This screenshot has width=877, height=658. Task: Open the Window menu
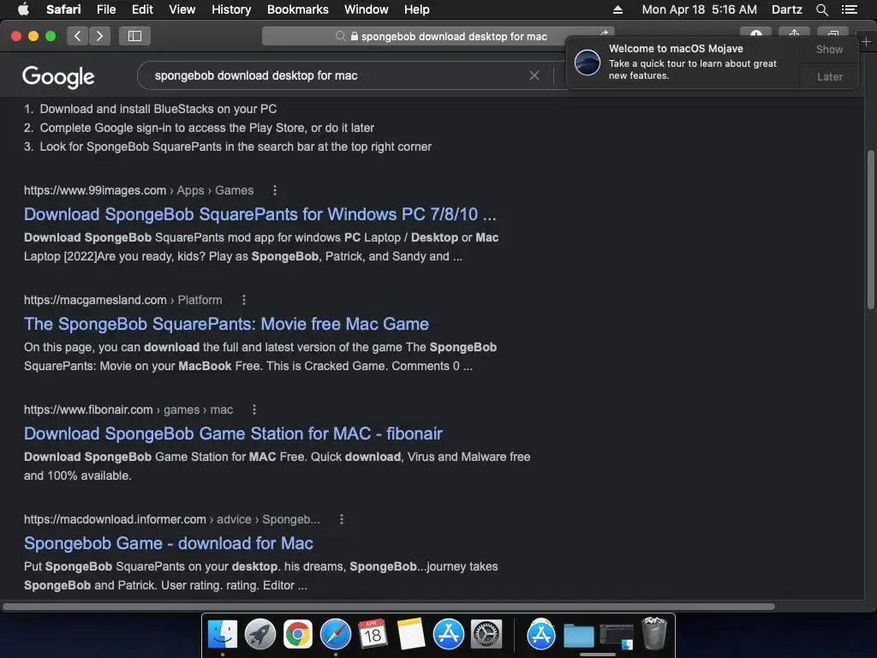tap(367, 9)
